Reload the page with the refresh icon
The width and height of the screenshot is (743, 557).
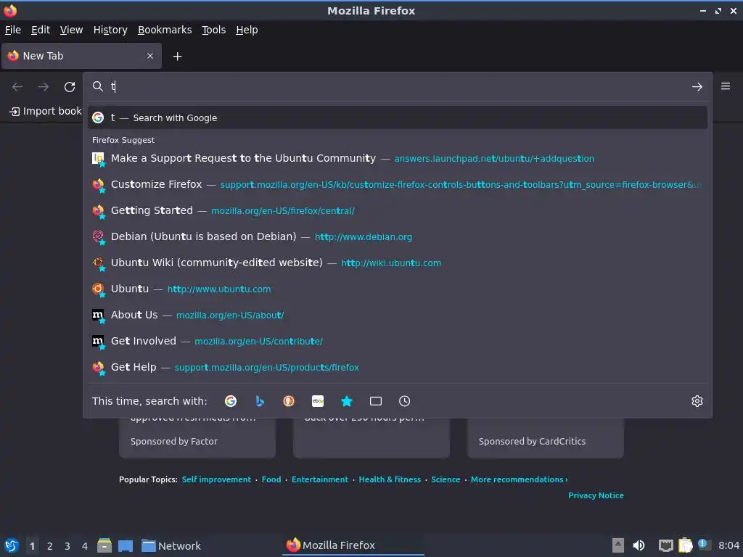70,87
